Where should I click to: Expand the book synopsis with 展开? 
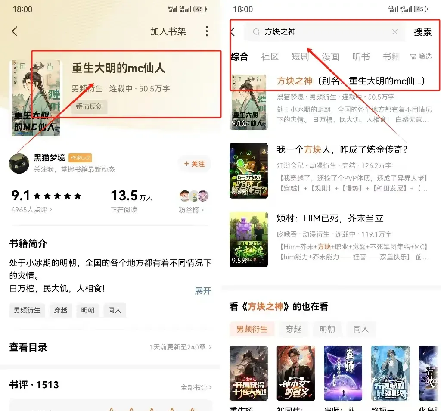(203, 291)
